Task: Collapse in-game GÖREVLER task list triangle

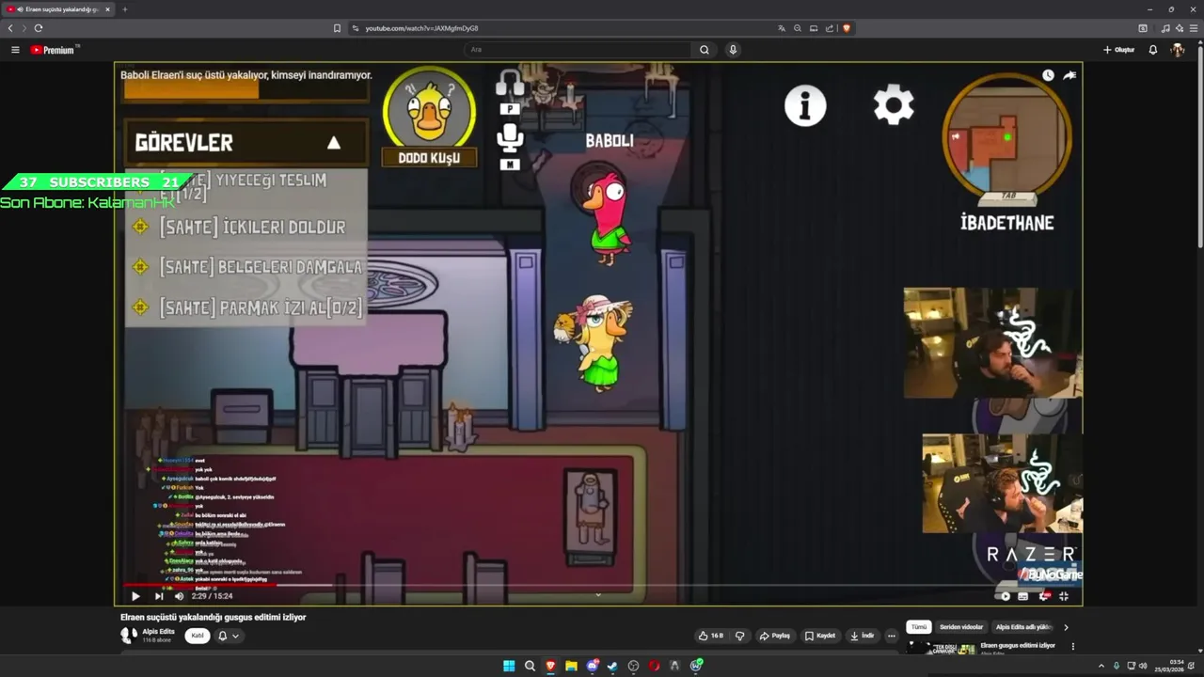Action: click(333, 143)
